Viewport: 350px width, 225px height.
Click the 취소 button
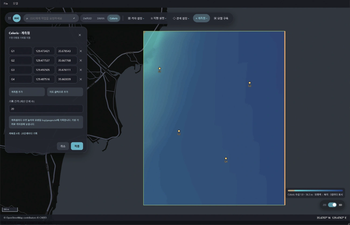(x=63, y=146)
